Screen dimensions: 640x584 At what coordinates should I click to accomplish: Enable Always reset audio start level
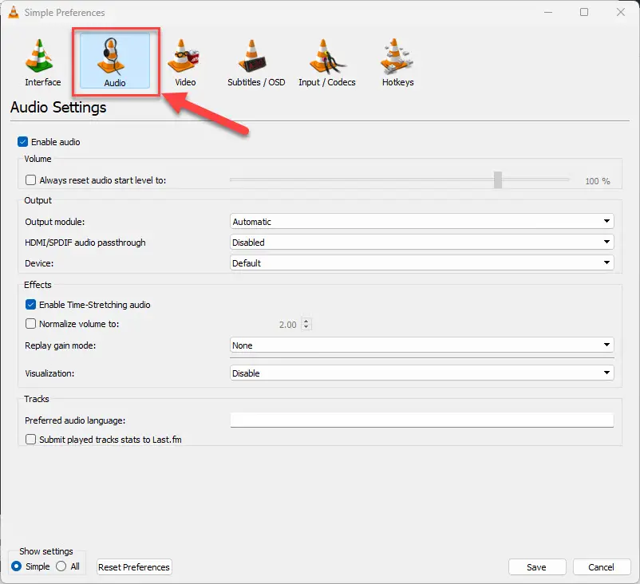point(31,181)
